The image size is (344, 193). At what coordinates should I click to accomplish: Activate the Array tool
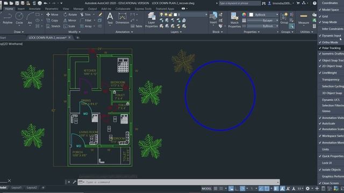coord(86,26)
